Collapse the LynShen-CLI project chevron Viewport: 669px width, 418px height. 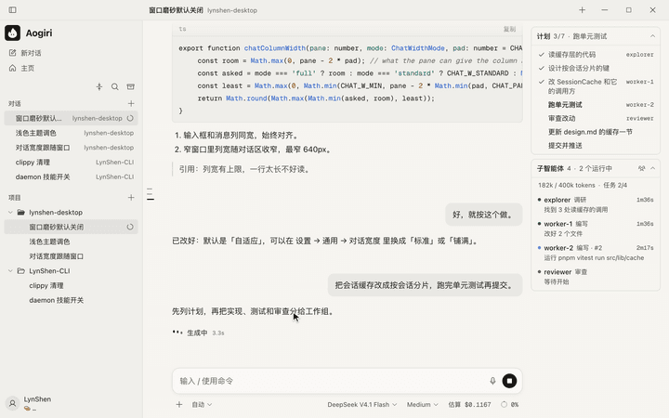(x=10, y=271)
